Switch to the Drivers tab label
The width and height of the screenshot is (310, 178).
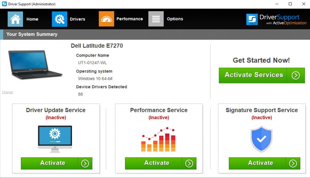tap(77, 19)
